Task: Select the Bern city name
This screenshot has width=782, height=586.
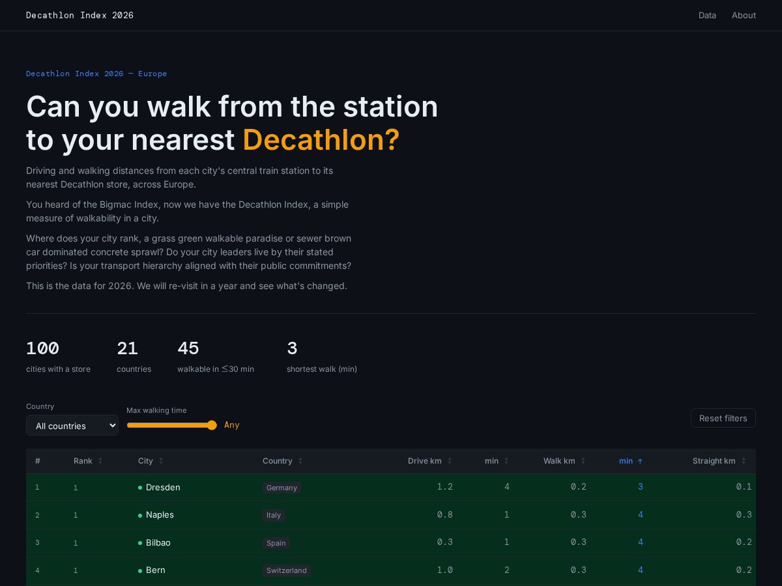Action: (156, 570)
